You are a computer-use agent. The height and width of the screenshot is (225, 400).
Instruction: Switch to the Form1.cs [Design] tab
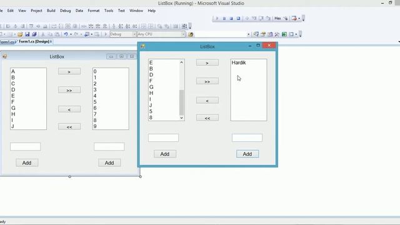tap(35, 41)
